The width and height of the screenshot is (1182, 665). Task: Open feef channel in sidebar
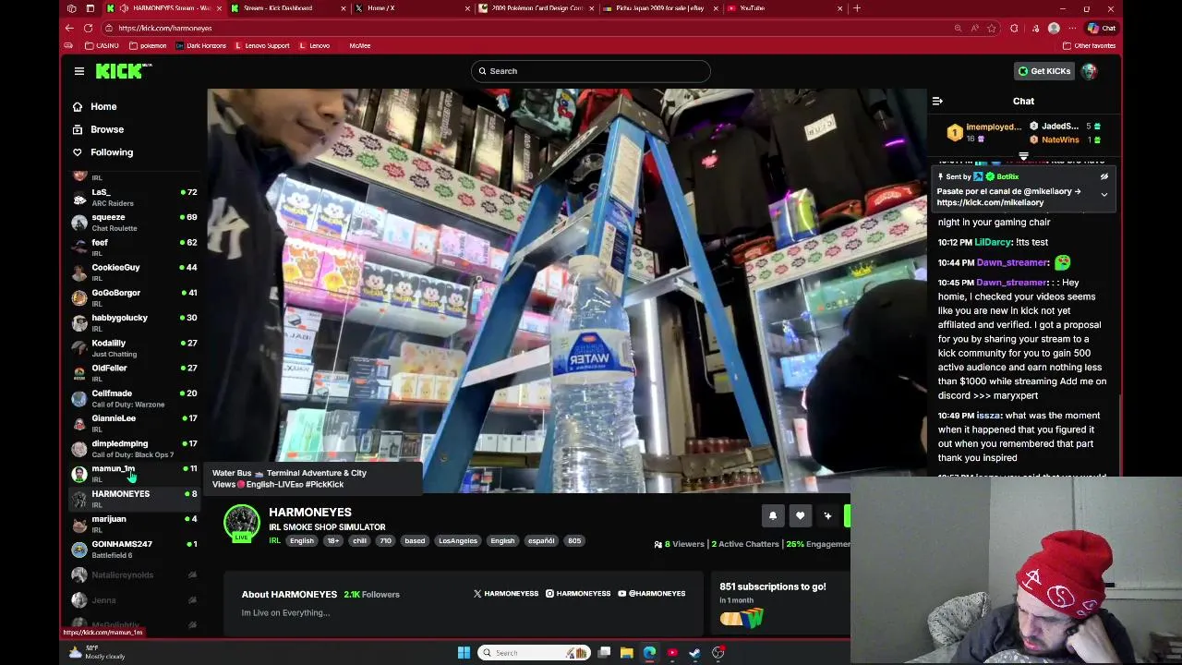[135, 248]
